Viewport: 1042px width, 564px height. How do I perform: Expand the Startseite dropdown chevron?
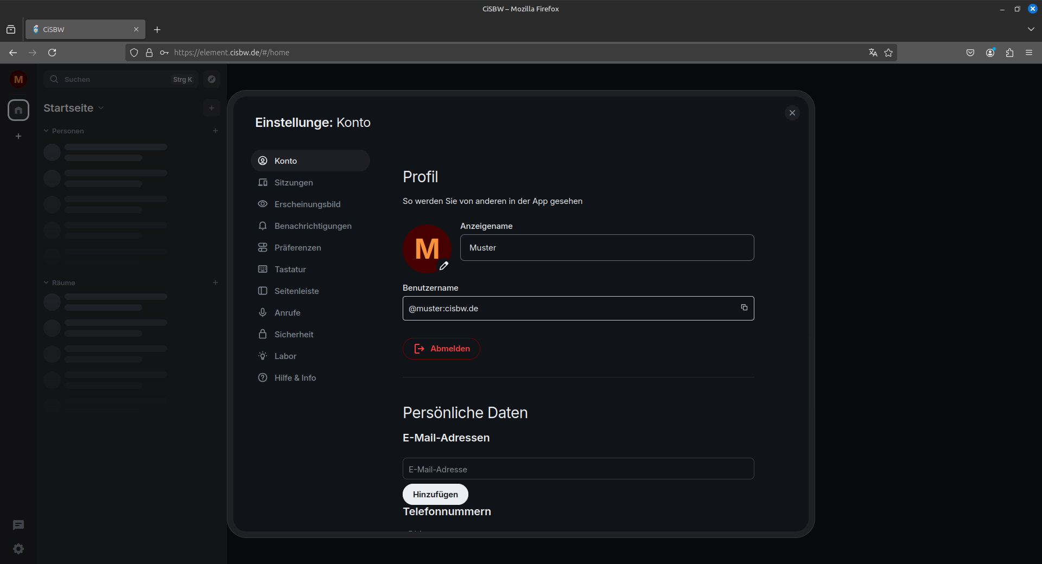tap(102, 108)
